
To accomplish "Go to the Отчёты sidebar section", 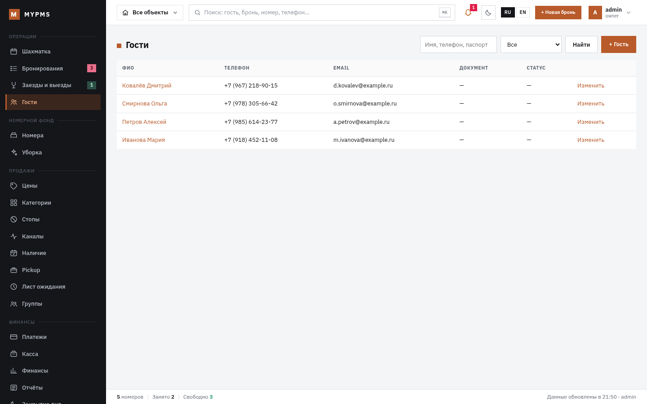I will [53, 388].
